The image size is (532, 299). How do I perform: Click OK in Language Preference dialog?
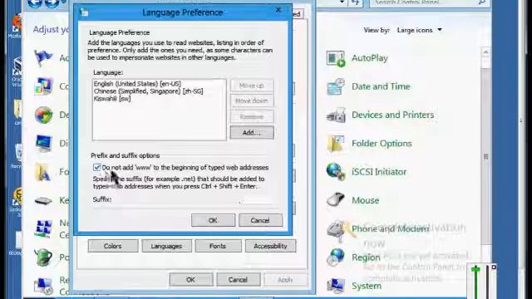[213, 220]
